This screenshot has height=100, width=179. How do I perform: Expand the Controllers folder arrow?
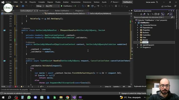[x=138, y=35]
